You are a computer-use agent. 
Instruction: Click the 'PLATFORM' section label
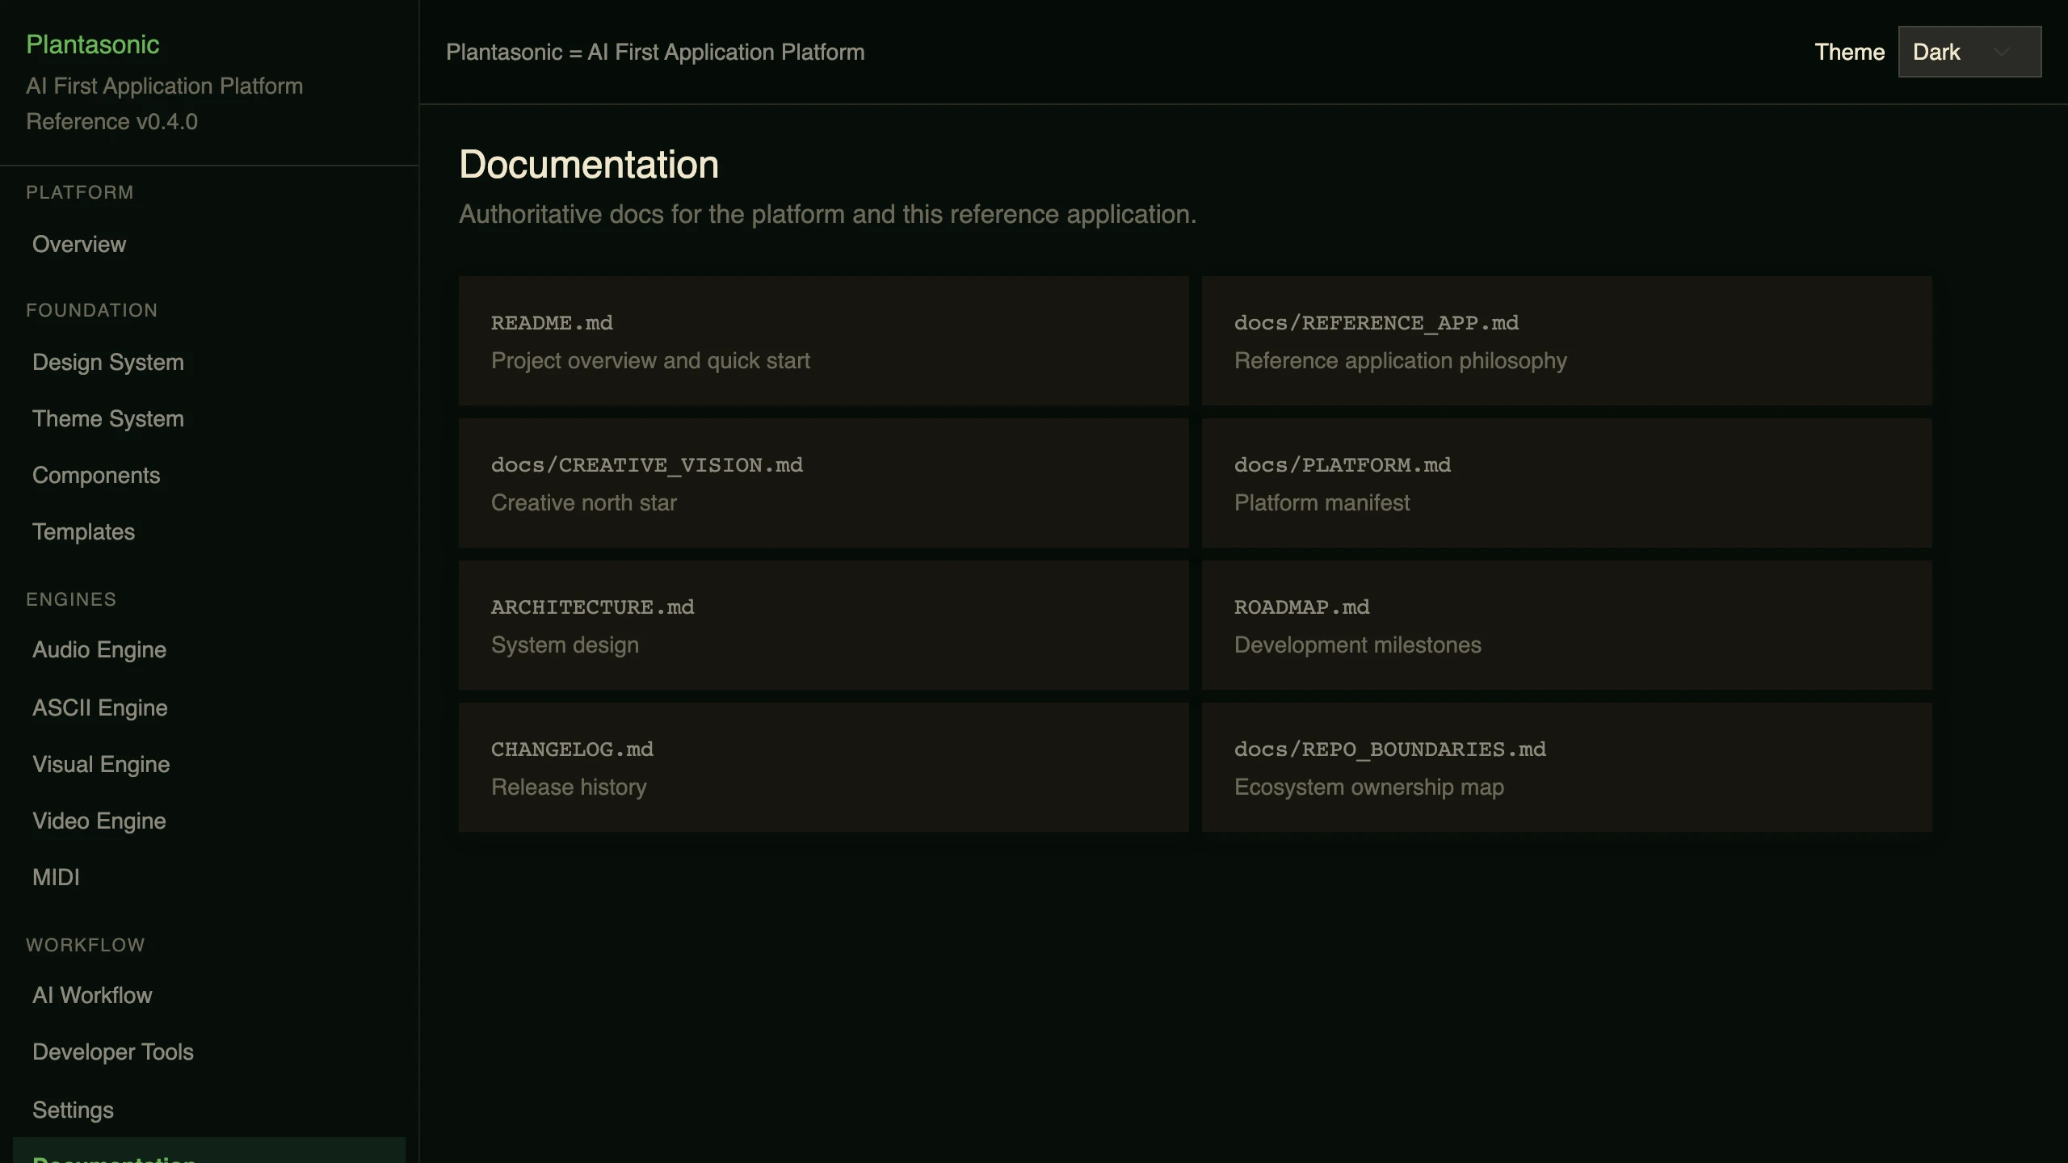coord(80,192)
